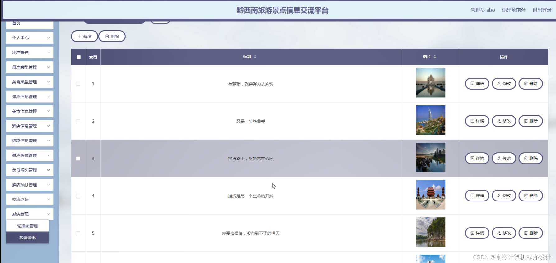Click the 删除 bulk delete button above the table
This screenshot has height=263, width=556.
point(112,36)
